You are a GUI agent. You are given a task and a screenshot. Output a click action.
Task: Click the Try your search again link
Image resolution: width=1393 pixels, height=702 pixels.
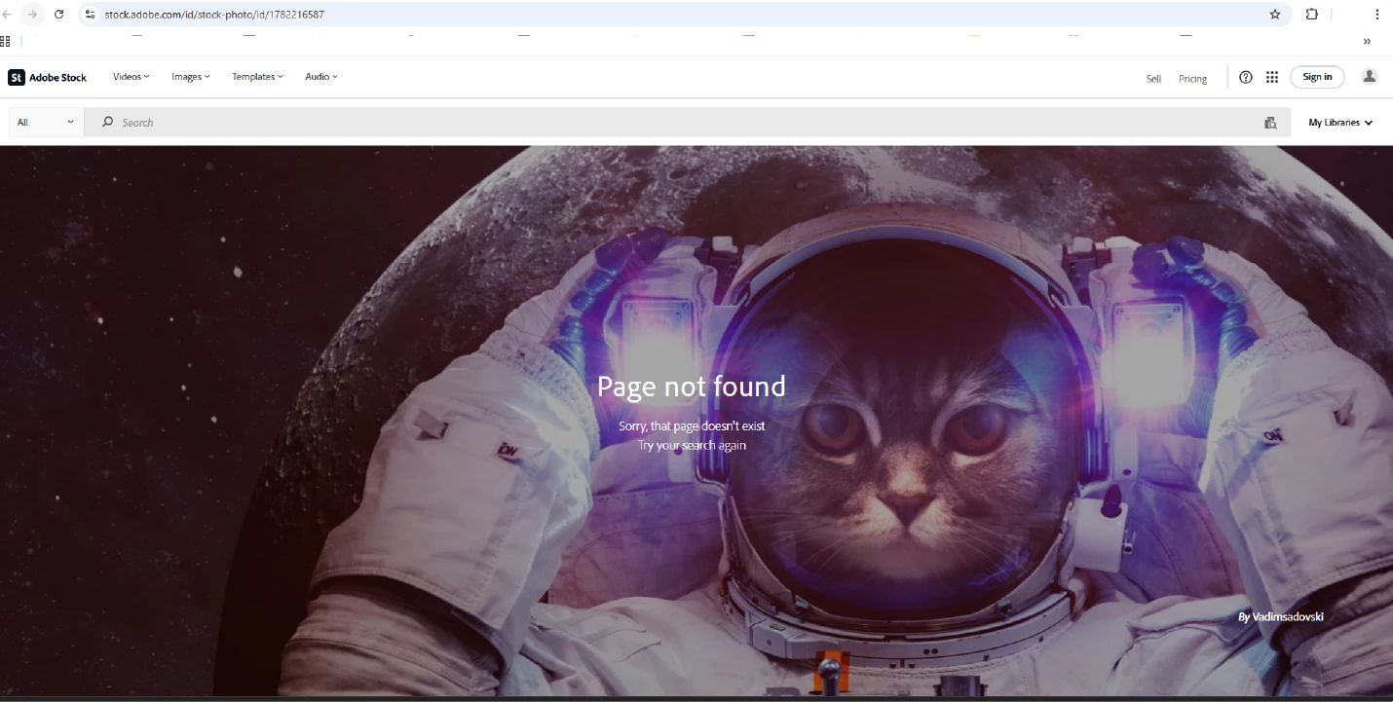(692, 445)
